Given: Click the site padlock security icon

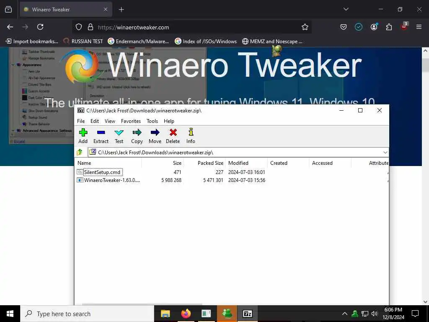Looking at the screenshot, I should 90,27.
